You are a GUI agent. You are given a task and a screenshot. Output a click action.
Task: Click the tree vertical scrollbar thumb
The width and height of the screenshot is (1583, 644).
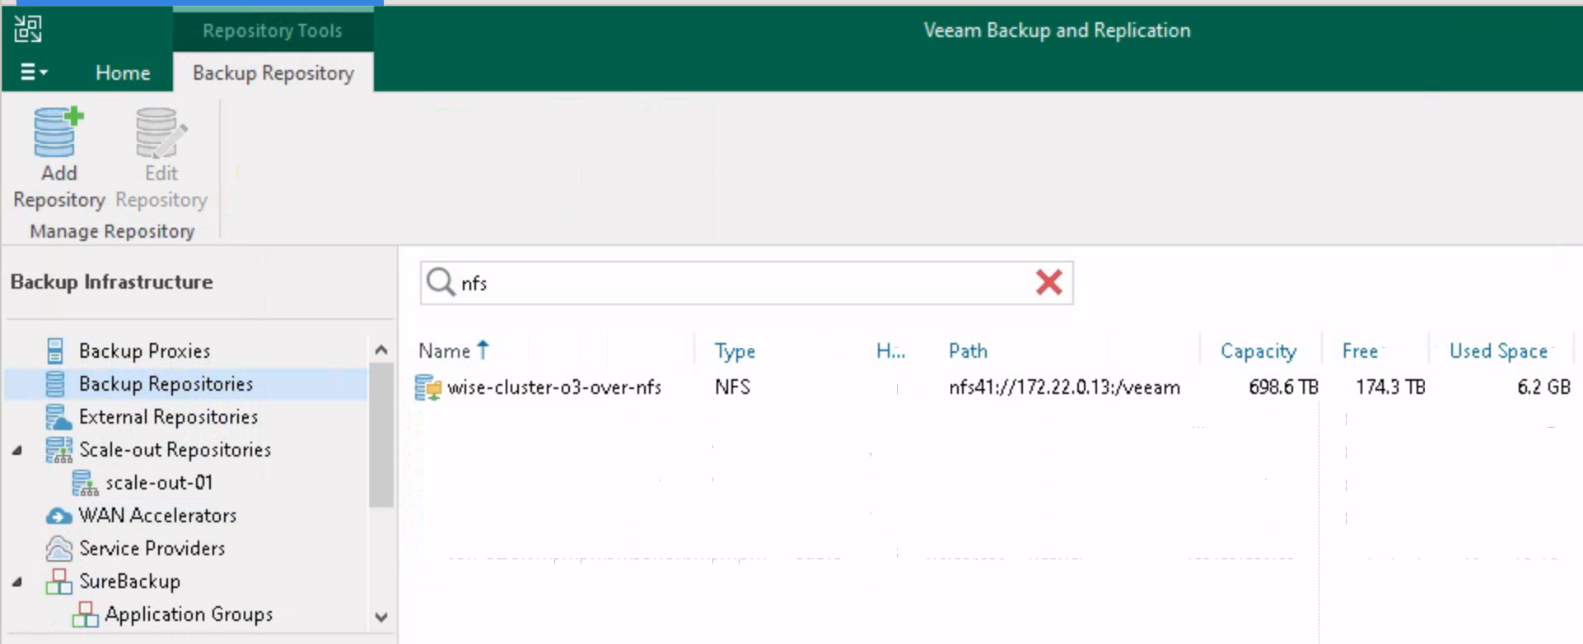click(x=381, y=435)
